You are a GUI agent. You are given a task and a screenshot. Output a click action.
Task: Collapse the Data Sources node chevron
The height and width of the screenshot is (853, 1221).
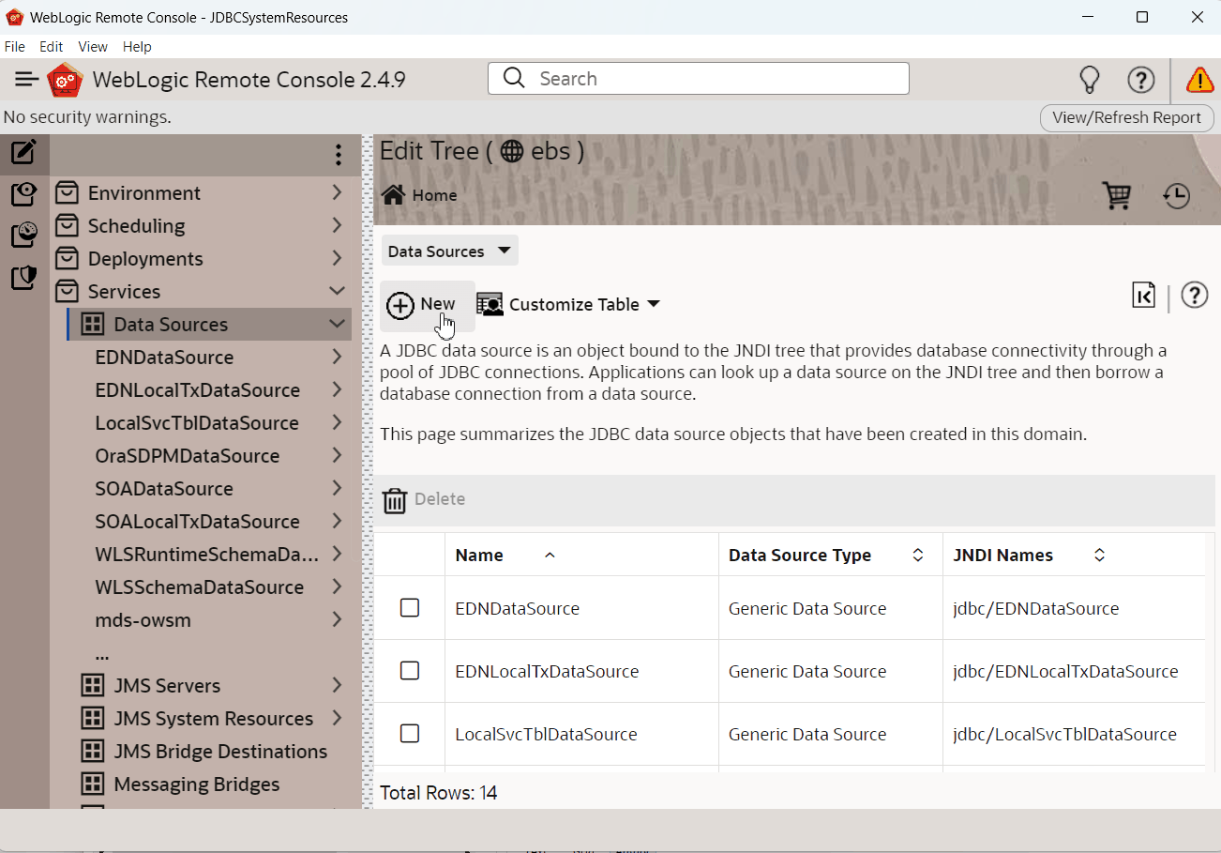(337, 325)
